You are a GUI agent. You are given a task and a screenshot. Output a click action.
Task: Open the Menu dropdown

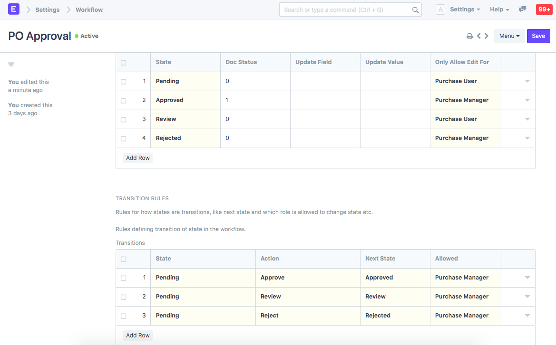(509, 36)
